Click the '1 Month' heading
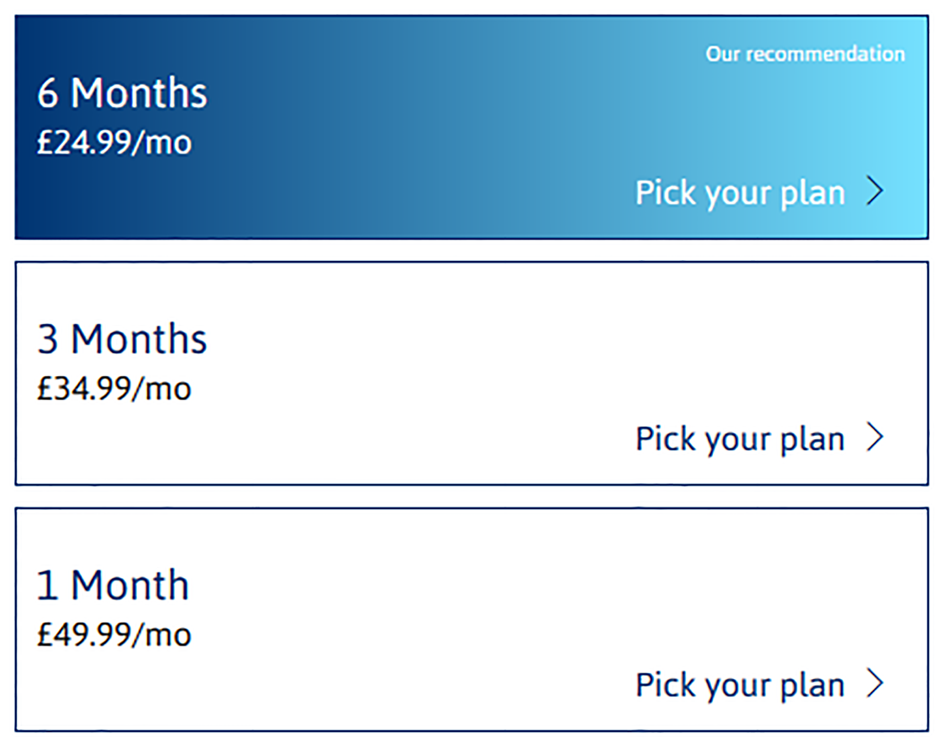The height and width of the screenshot is (749, 946). pos(113,585)
